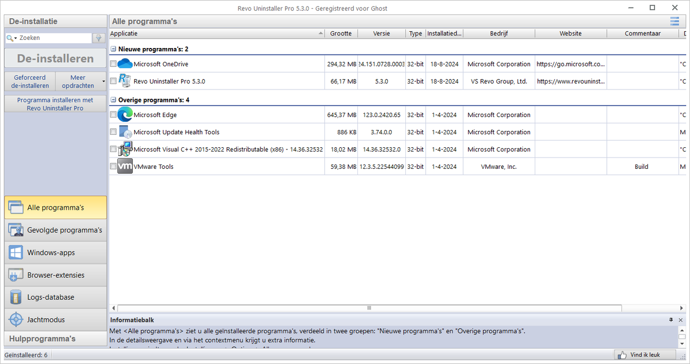Screen dimensions: 690x364
Task: Click the Microsoft Update Health Tools icon
Action: pyautogui.click(x=125, y=132)
